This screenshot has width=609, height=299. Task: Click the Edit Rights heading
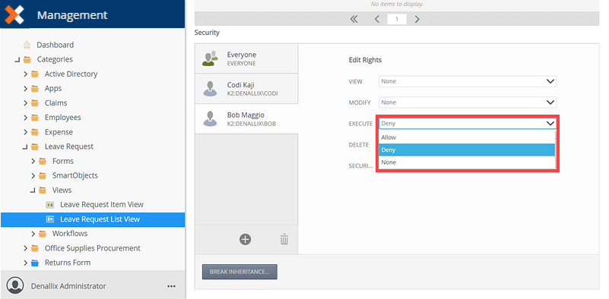pos(365,60)
